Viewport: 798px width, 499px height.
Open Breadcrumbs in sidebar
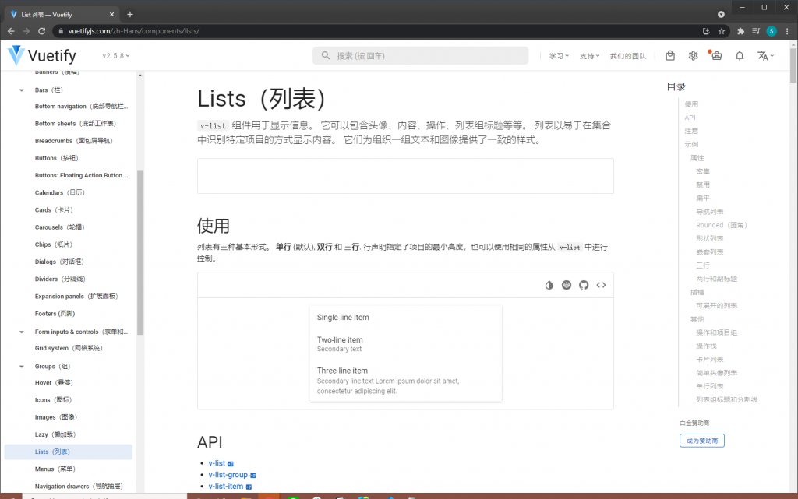pyautogui.click(x=74, y=141)
